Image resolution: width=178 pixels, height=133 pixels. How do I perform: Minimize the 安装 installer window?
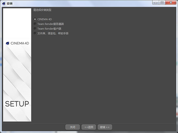pyautogui.click(x=156, y=3)
